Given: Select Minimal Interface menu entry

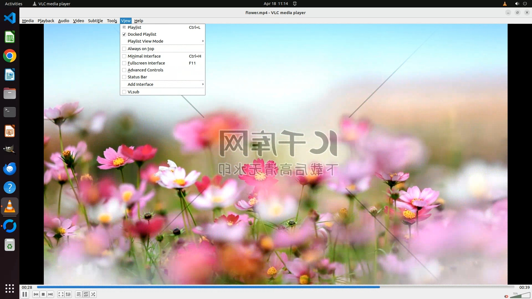Looking at the screenshot, I should [x=144, y=56].
